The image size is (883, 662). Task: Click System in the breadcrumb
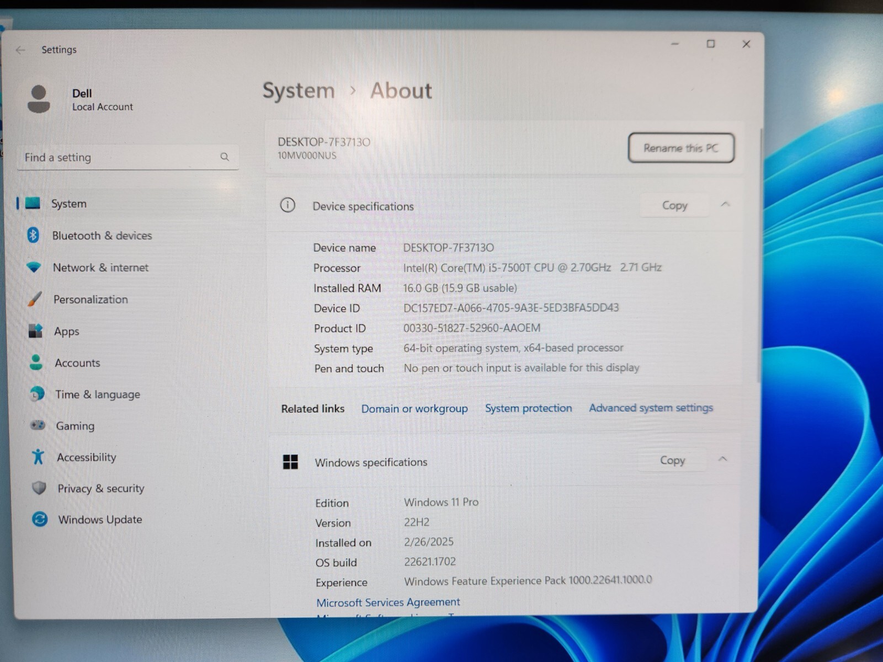299,90
